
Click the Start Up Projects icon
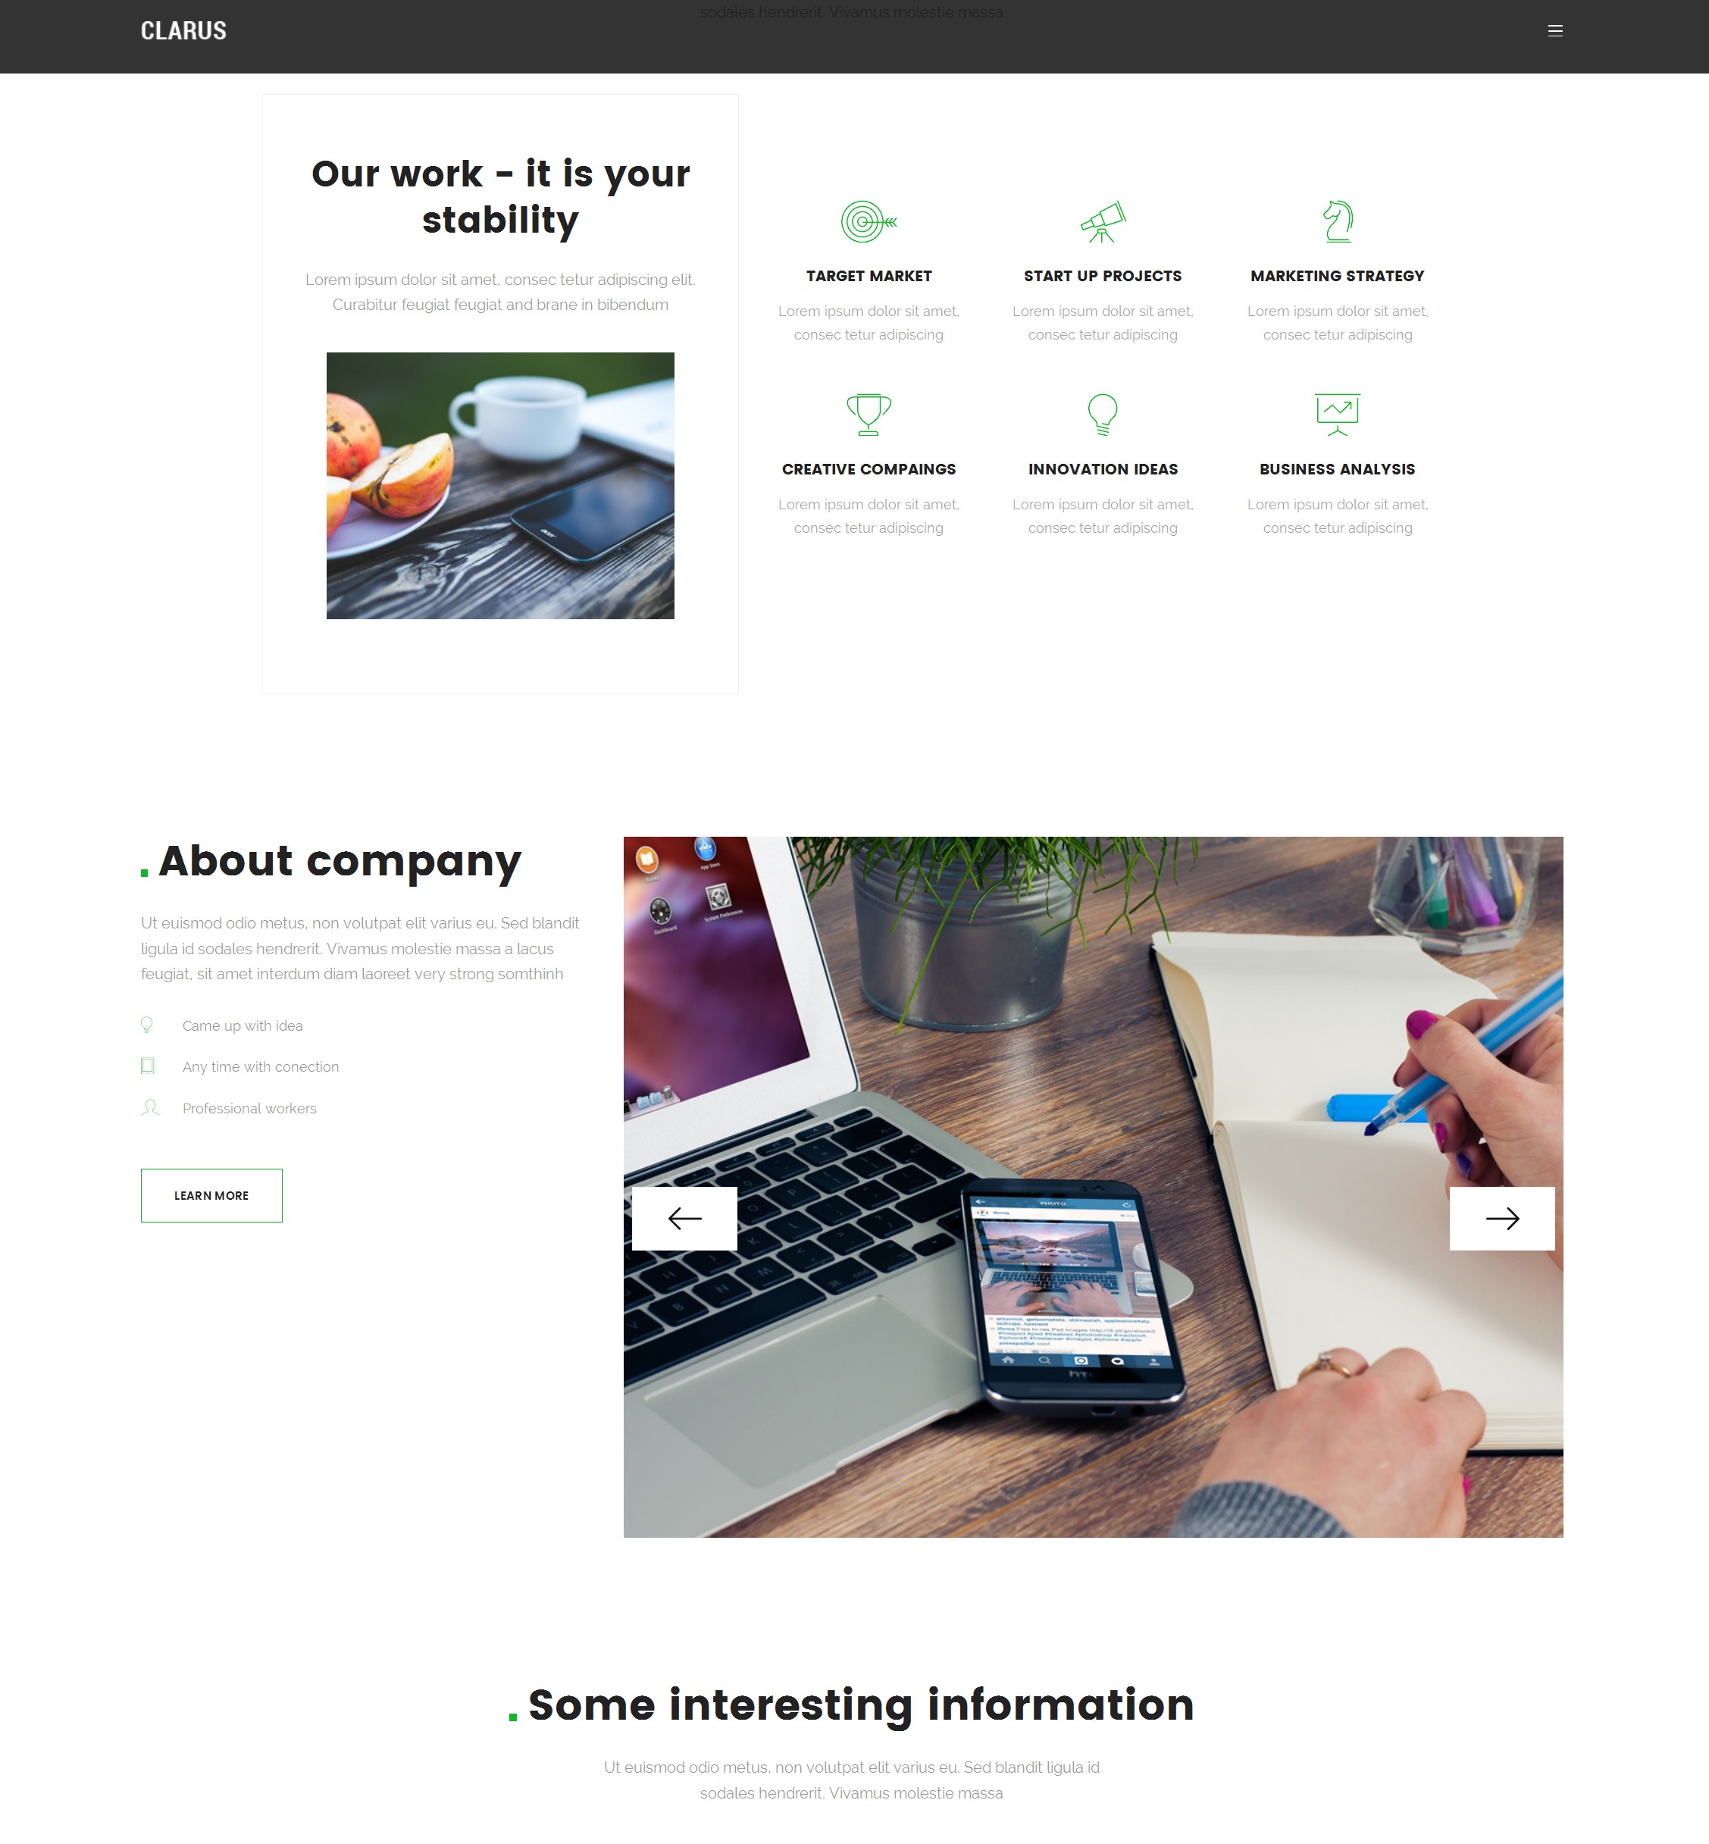[1102, 220]
